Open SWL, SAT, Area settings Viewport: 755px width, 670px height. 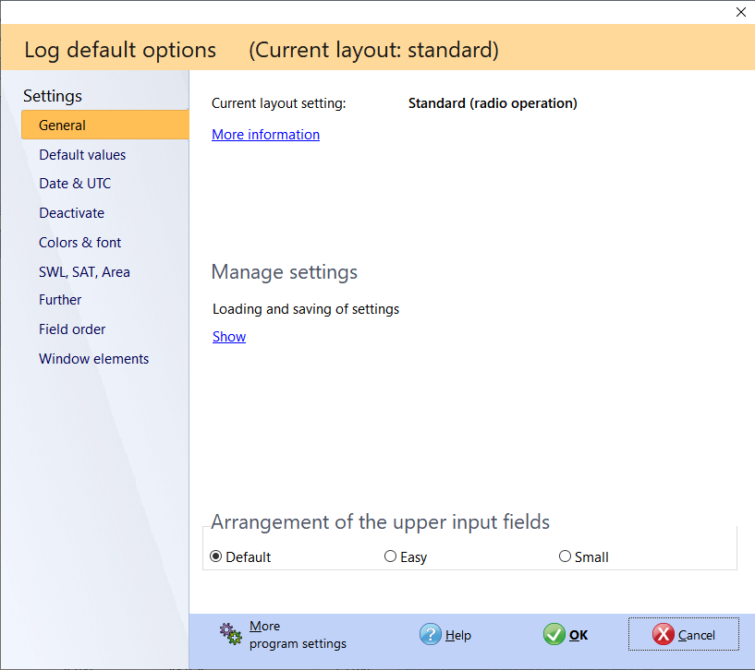[x=84, y=272]
